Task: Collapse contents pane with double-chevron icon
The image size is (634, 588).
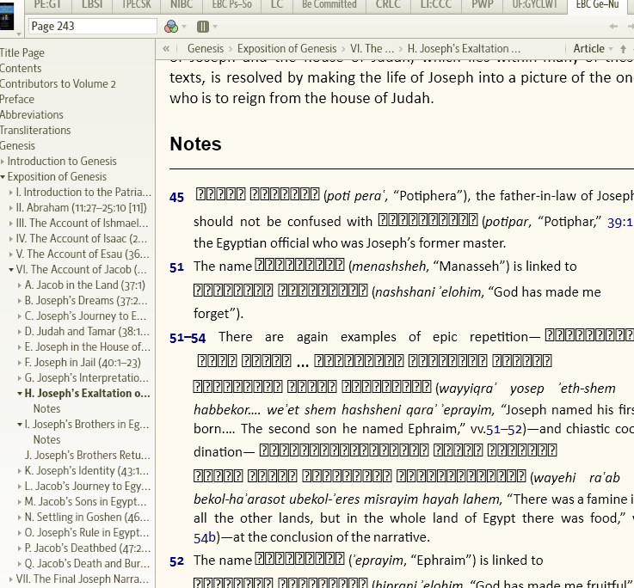Action: (x=166, y=49)
